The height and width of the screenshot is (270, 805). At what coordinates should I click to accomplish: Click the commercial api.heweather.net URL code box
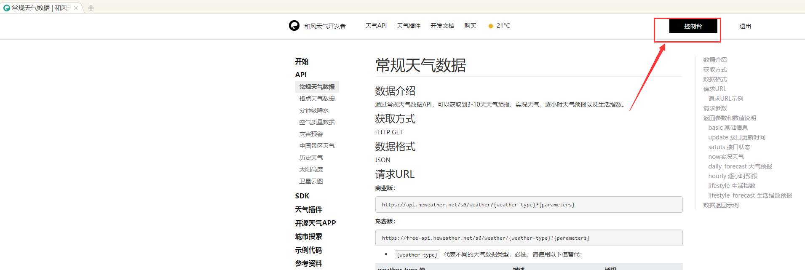pos(529,205)
